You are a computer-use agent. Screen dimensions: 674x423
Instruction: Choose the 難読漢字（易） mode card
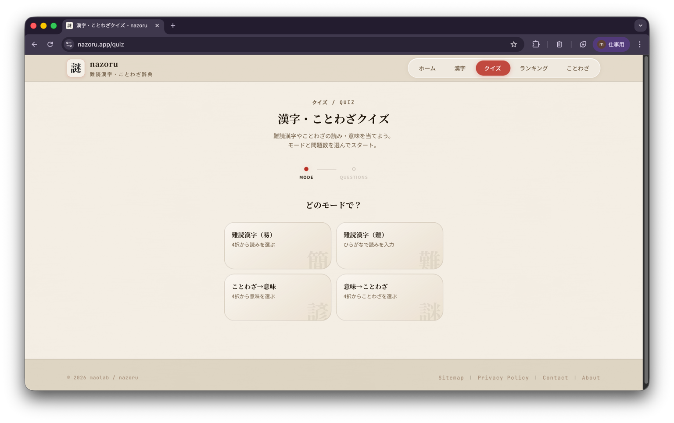(278, 245)
